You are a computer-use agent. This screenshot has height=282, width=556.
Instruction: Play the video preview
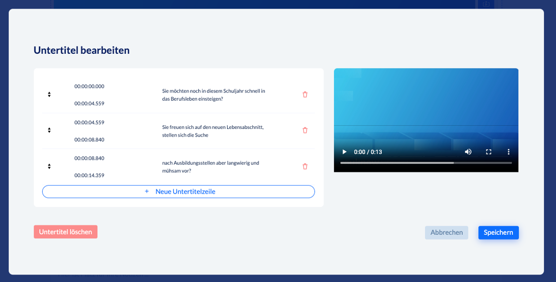click(344, 152)
